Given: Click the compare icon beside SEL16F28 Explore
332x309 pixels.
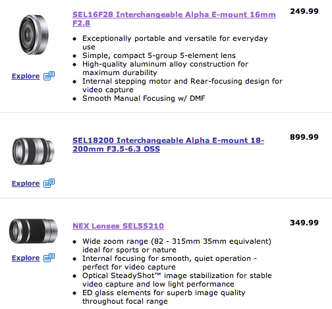Looking at the screenshot, I should tap(49, 76).
